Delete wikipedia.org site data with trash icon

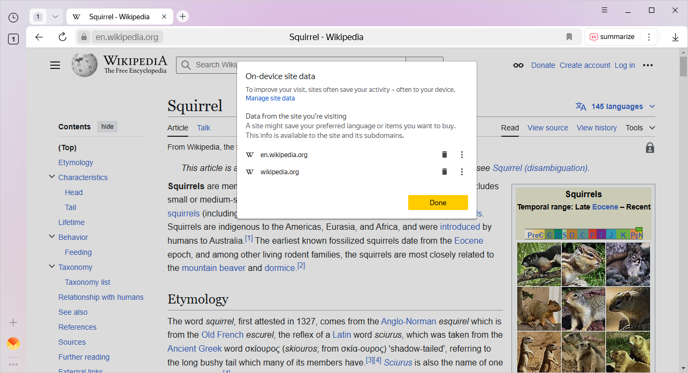tap(444, 172)
